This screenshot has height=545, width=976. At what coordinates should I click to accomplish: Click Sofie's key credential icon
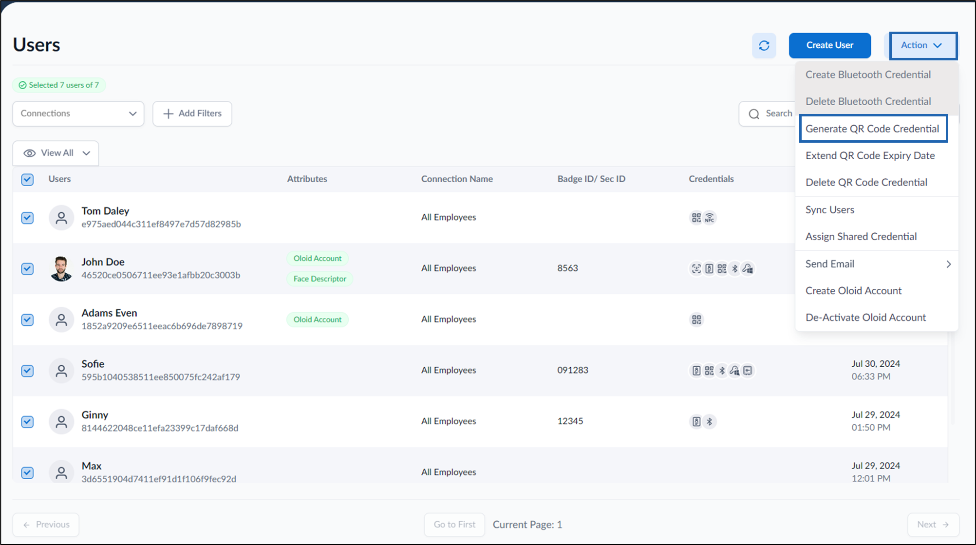pyautogui.click(x=734, y=371)
